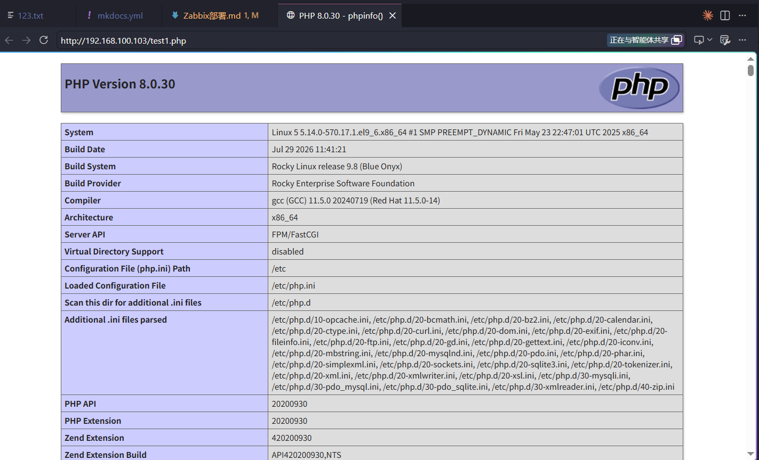Click the browser forward arrow
The image size is (759, 460).
pyautogui.click(x=26, y=40)
